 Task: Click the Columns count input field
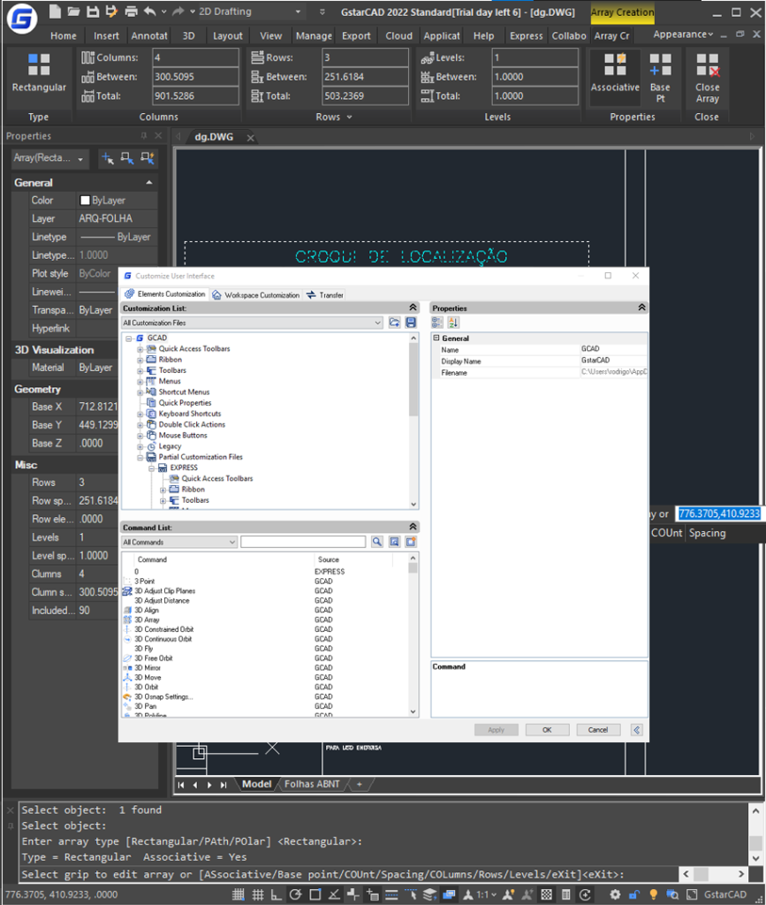tap(195, 57)
